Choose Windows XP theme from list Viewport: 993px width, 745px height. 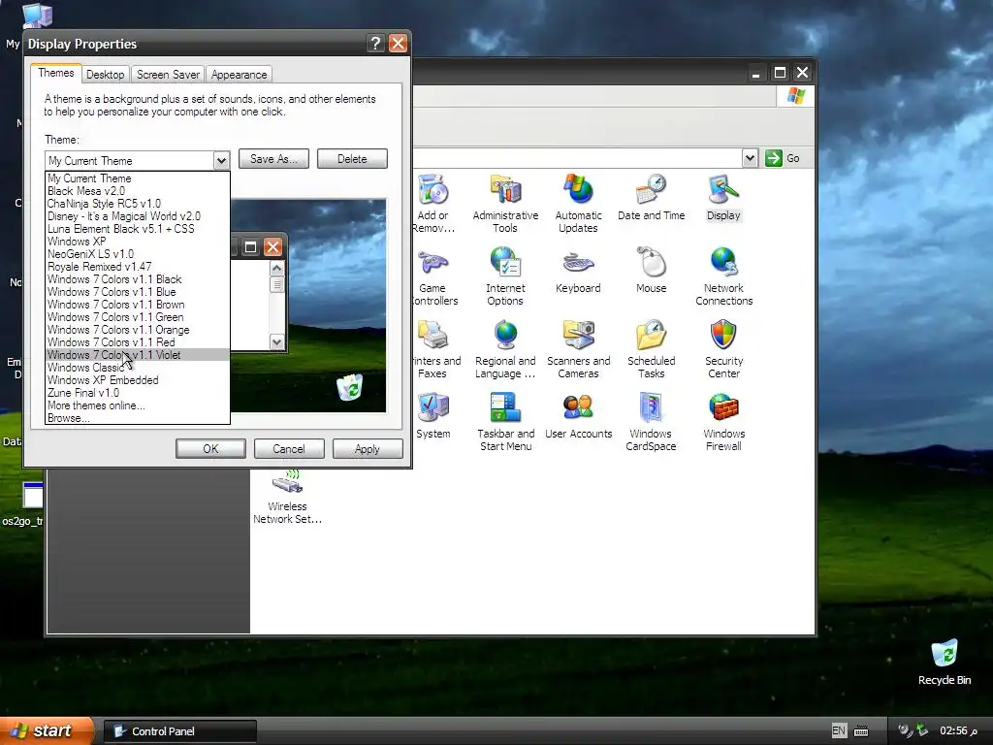pos(138,242)
